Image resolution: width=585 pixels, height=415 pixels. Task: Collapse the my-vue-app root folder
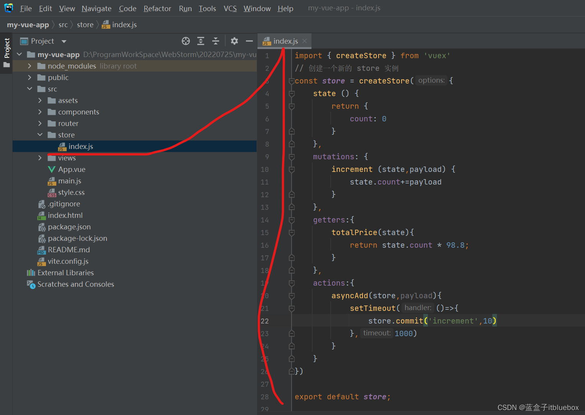[x=20, y=54]
